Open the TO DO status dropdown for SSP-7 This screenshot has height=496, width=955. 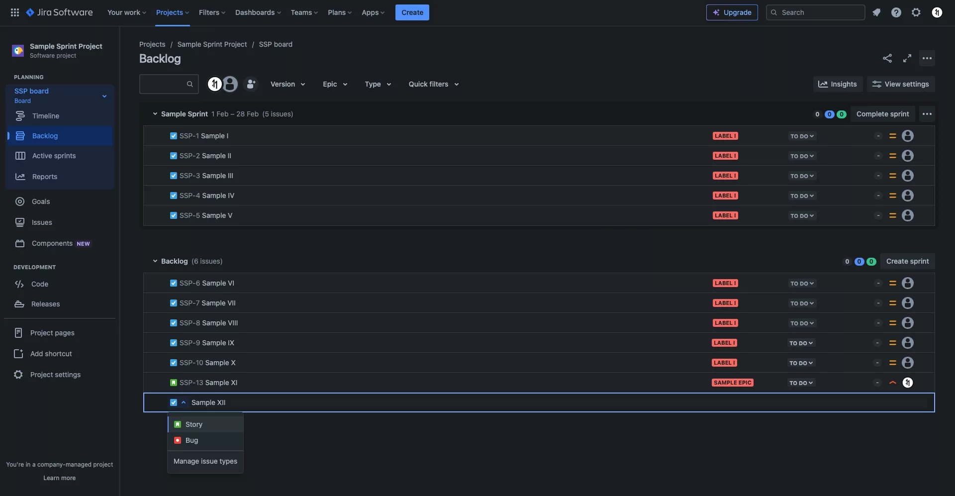click(x=802, y=303)
